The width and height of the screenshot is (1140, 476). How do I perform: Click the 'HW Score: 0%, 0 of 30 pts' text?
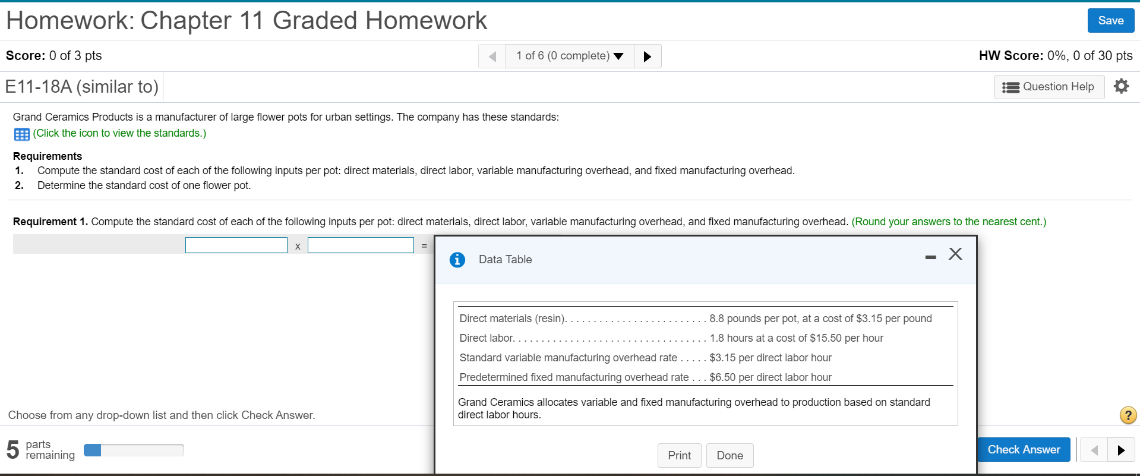(x=1056, y=56)
